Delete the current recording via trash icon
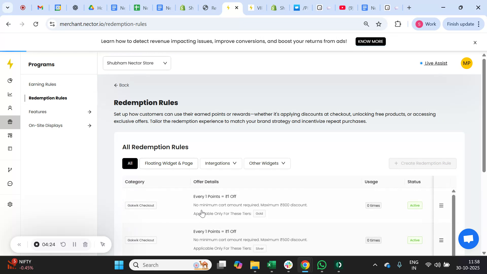487x274 pixels. 85,244
